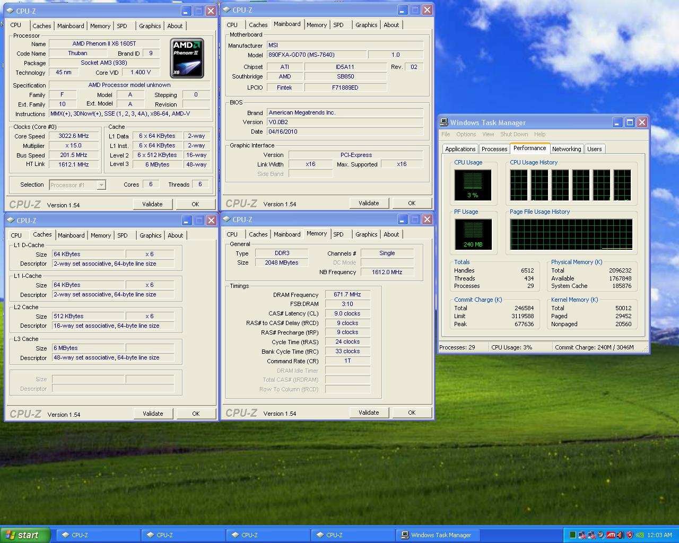Viewport: 679px width, 543px height.
Task: Click the green CPU meter tray icon
Action: pos(572,535)
